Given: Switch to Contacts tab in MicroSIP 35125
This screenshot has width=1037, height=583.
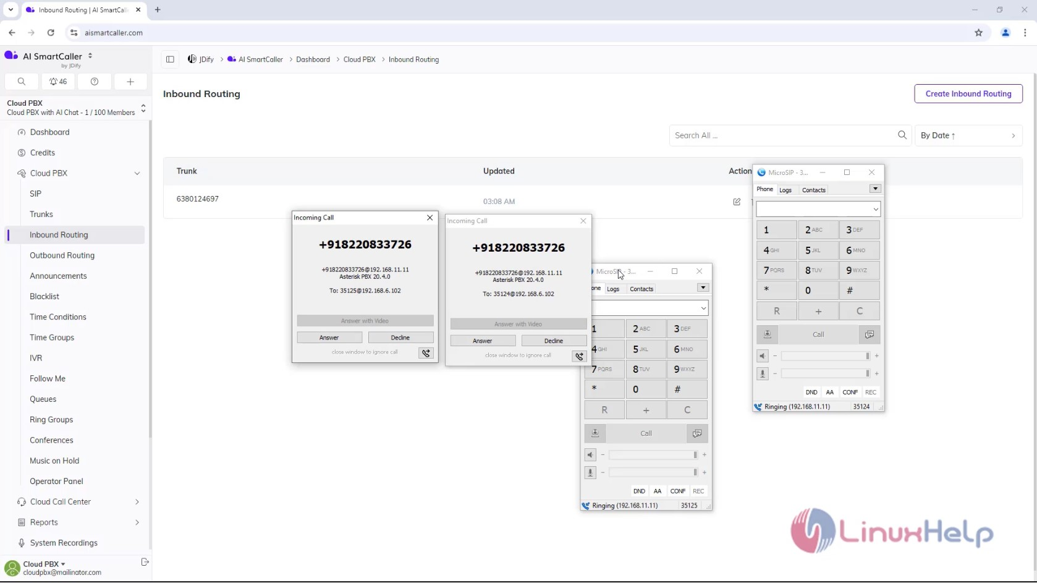Looking at the screenshot, I should point(641,289).
